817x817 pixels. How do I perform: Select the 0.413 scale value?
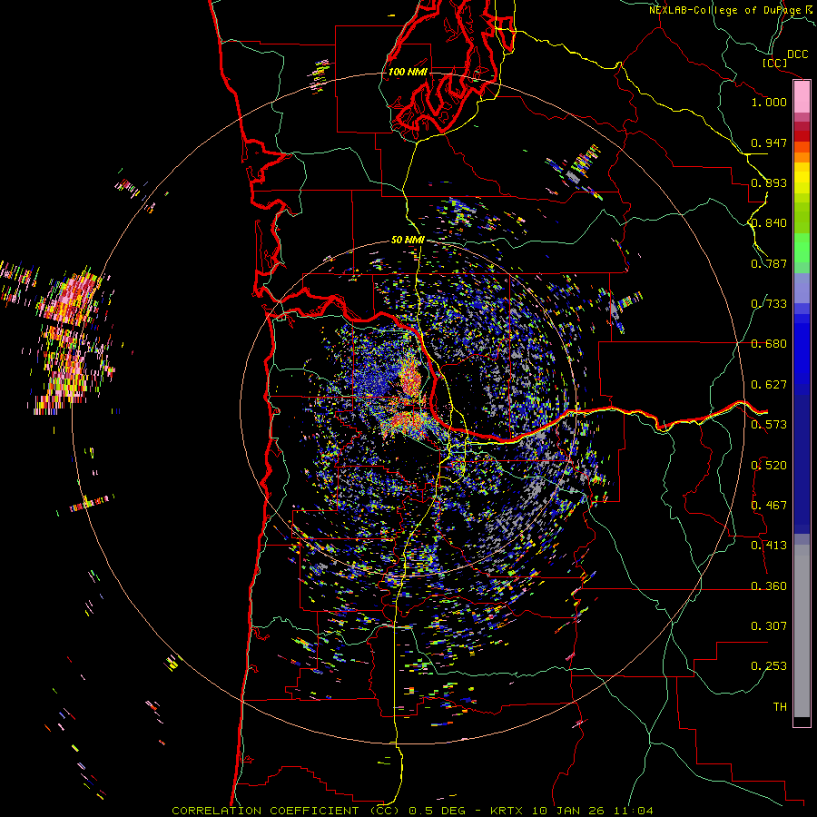[x=769, y=546]
